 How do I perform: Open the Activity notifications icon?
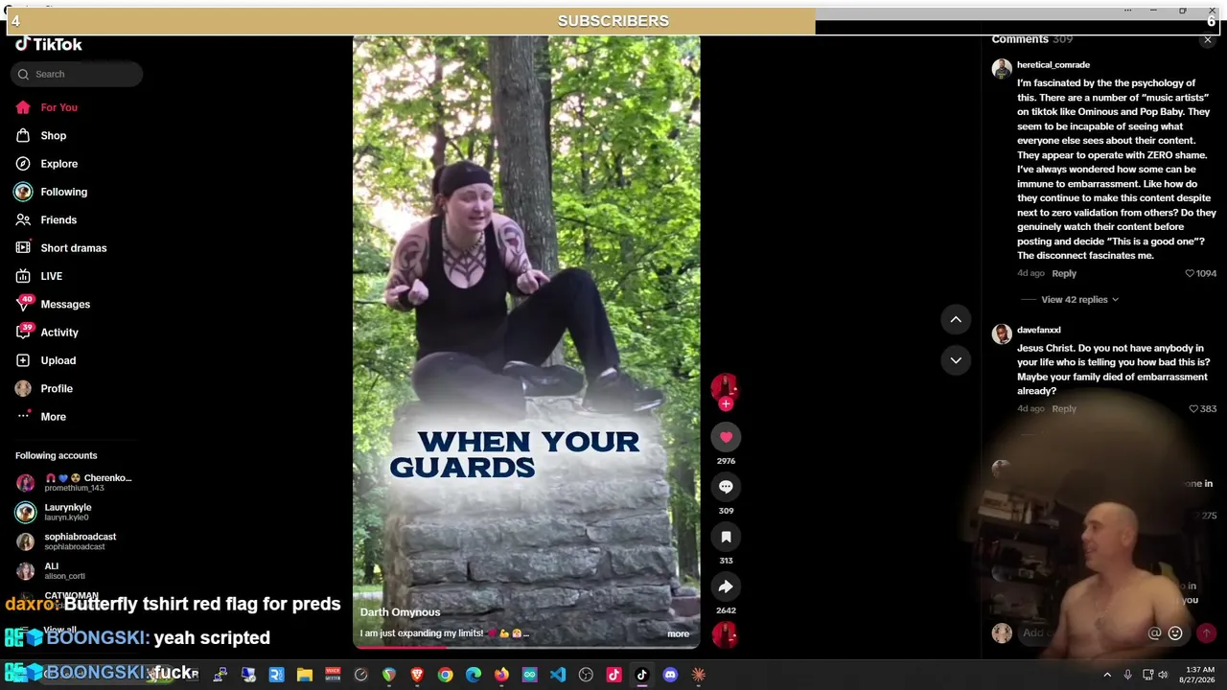coord(23,332)
